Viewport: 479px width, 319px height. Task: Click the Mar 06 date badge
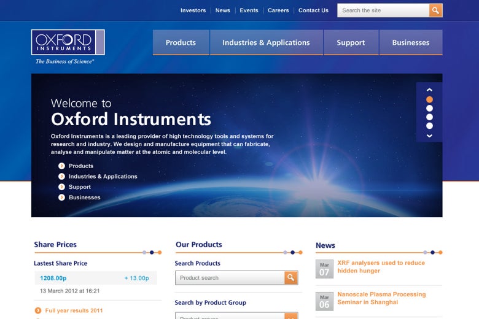coord(324,301)
